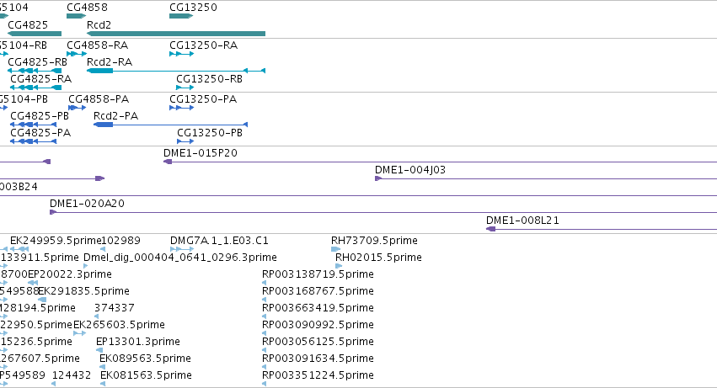The image size is (717, 388).
Task: Click the CG13250-RB transcript arrow
Action: click(185, 88)
